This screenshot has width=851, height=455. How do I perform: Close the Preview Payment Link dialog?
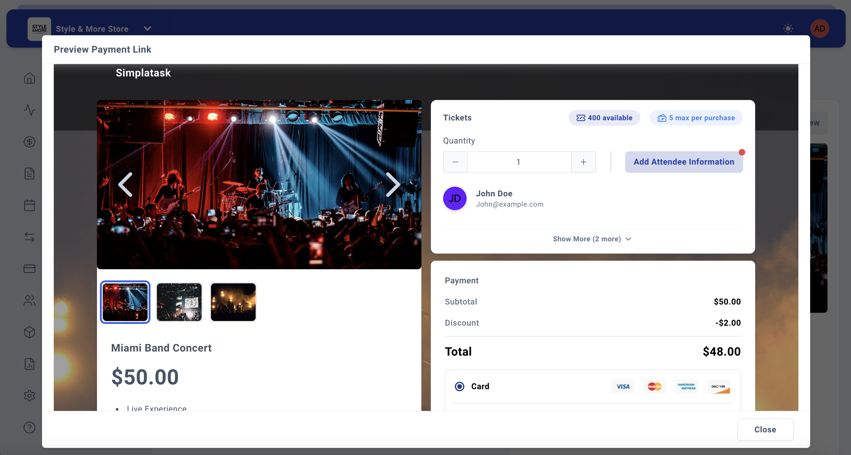point(765,429)
